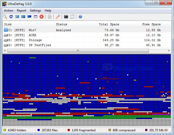Minimize the UltraDefrag window

[x=149, y=3]
